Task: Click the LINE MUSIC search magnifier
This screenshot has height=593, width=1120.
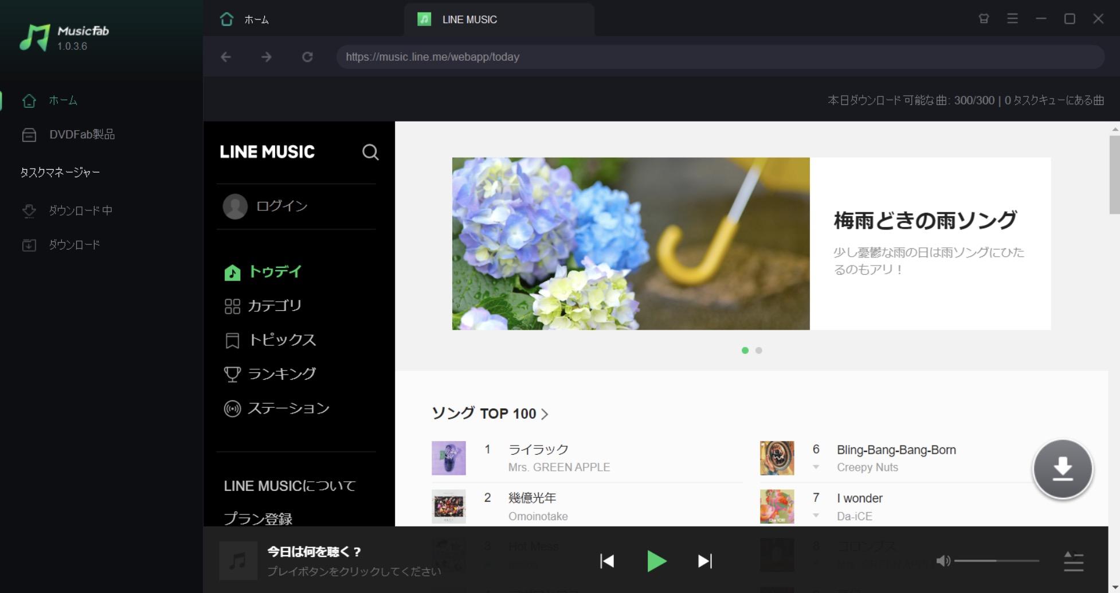Action: click(x=370, y=152)
